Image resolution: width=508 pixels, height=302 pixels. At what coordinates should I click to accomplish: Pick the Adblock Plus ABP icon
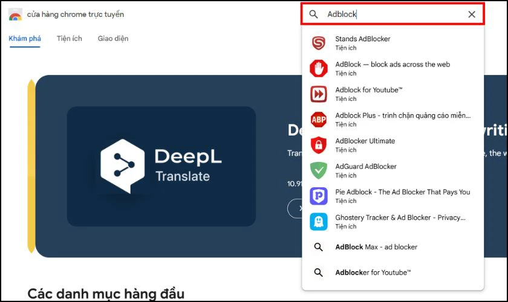[319, 120]
